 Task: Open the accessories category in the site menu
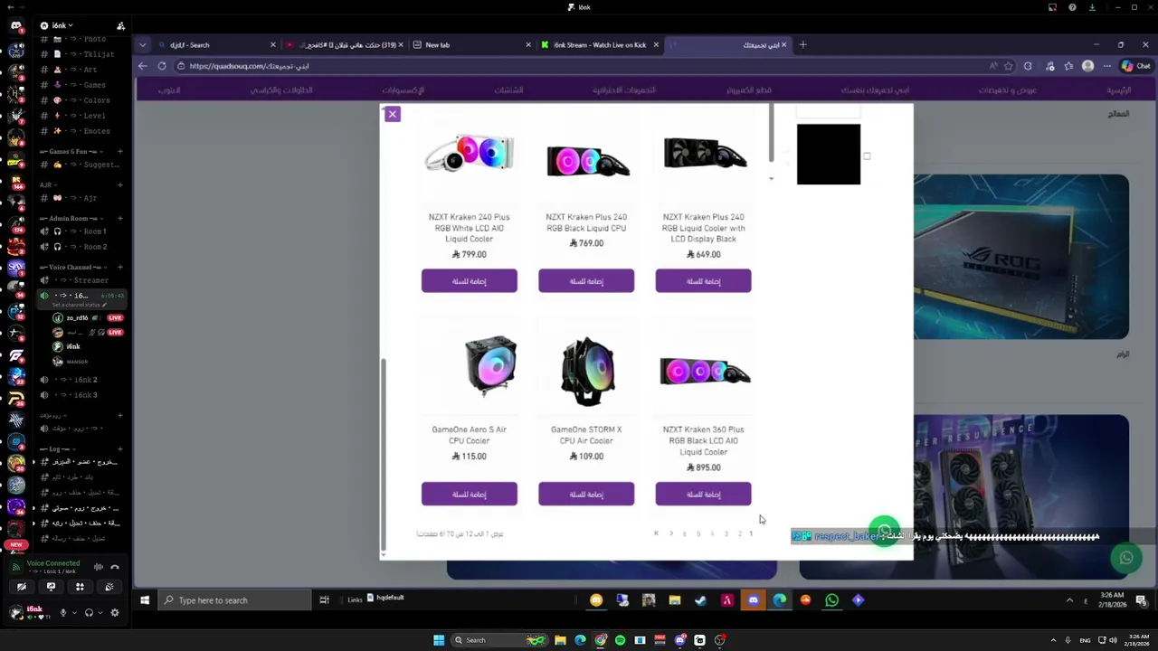pyautogui.click(x=403, y=90)
